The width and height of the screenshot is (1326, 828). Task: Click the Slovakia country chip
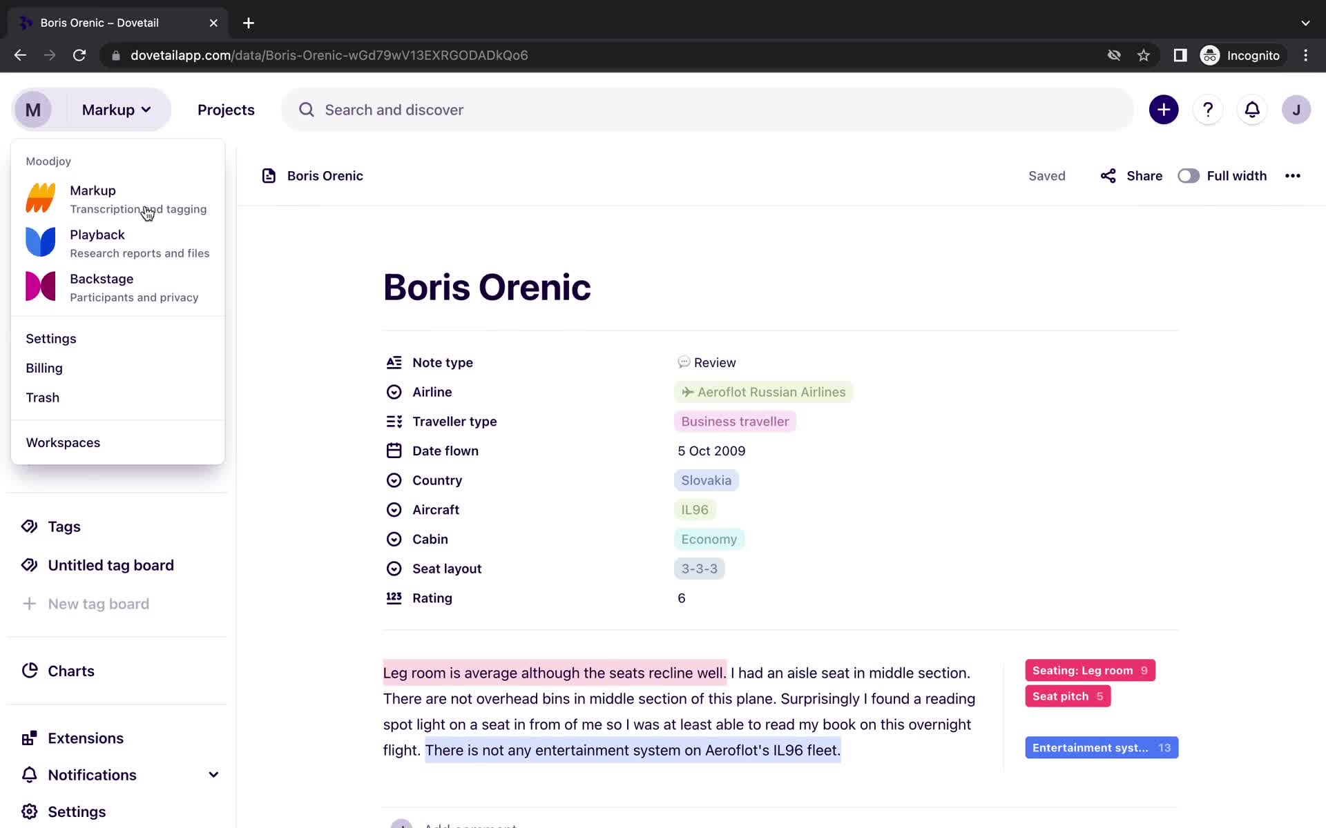tap(706, 480)
